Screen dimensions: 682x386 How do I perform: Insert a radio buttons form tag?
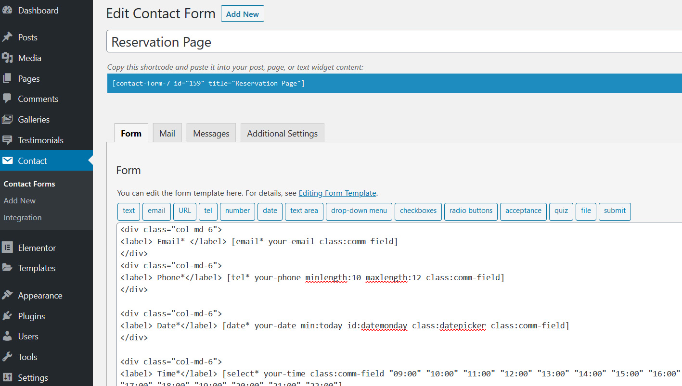tap(471, 211)
